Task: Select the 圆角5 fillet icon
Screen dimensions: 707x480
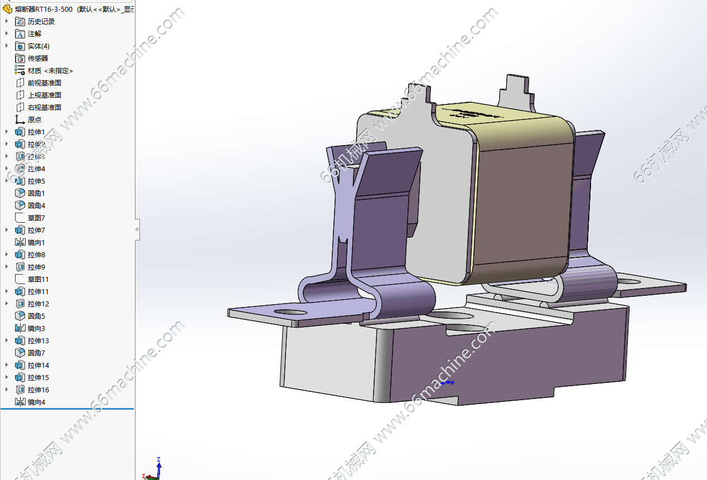Action: click(x=20, y=316)
